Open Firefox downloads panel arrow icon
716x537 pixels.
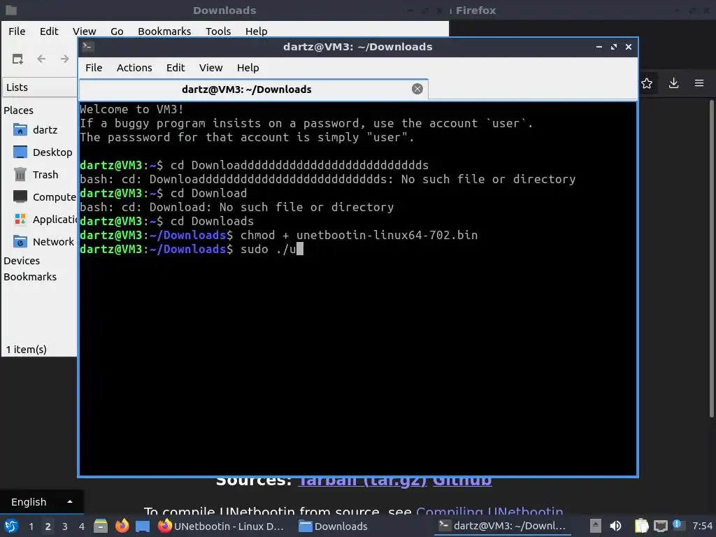point(673,83)
